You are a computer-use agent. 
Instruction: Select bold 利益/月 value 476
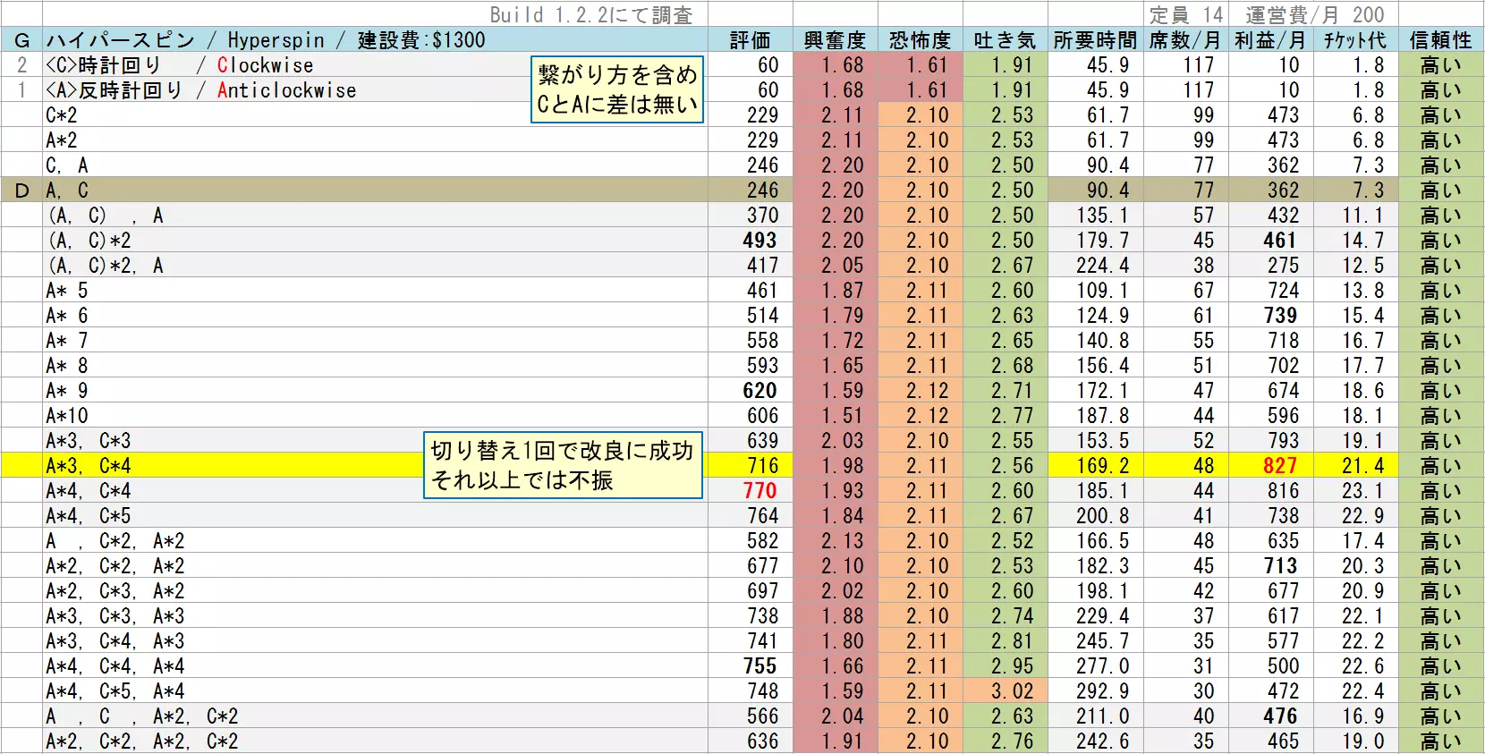pos(1280,716)
